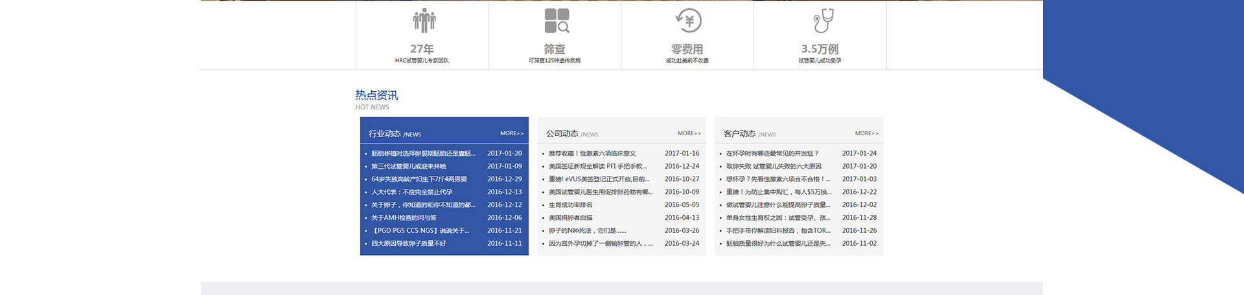1244x295 pixels.
Task: Open 美国捐卵者白描 news item
Action: 570,218
